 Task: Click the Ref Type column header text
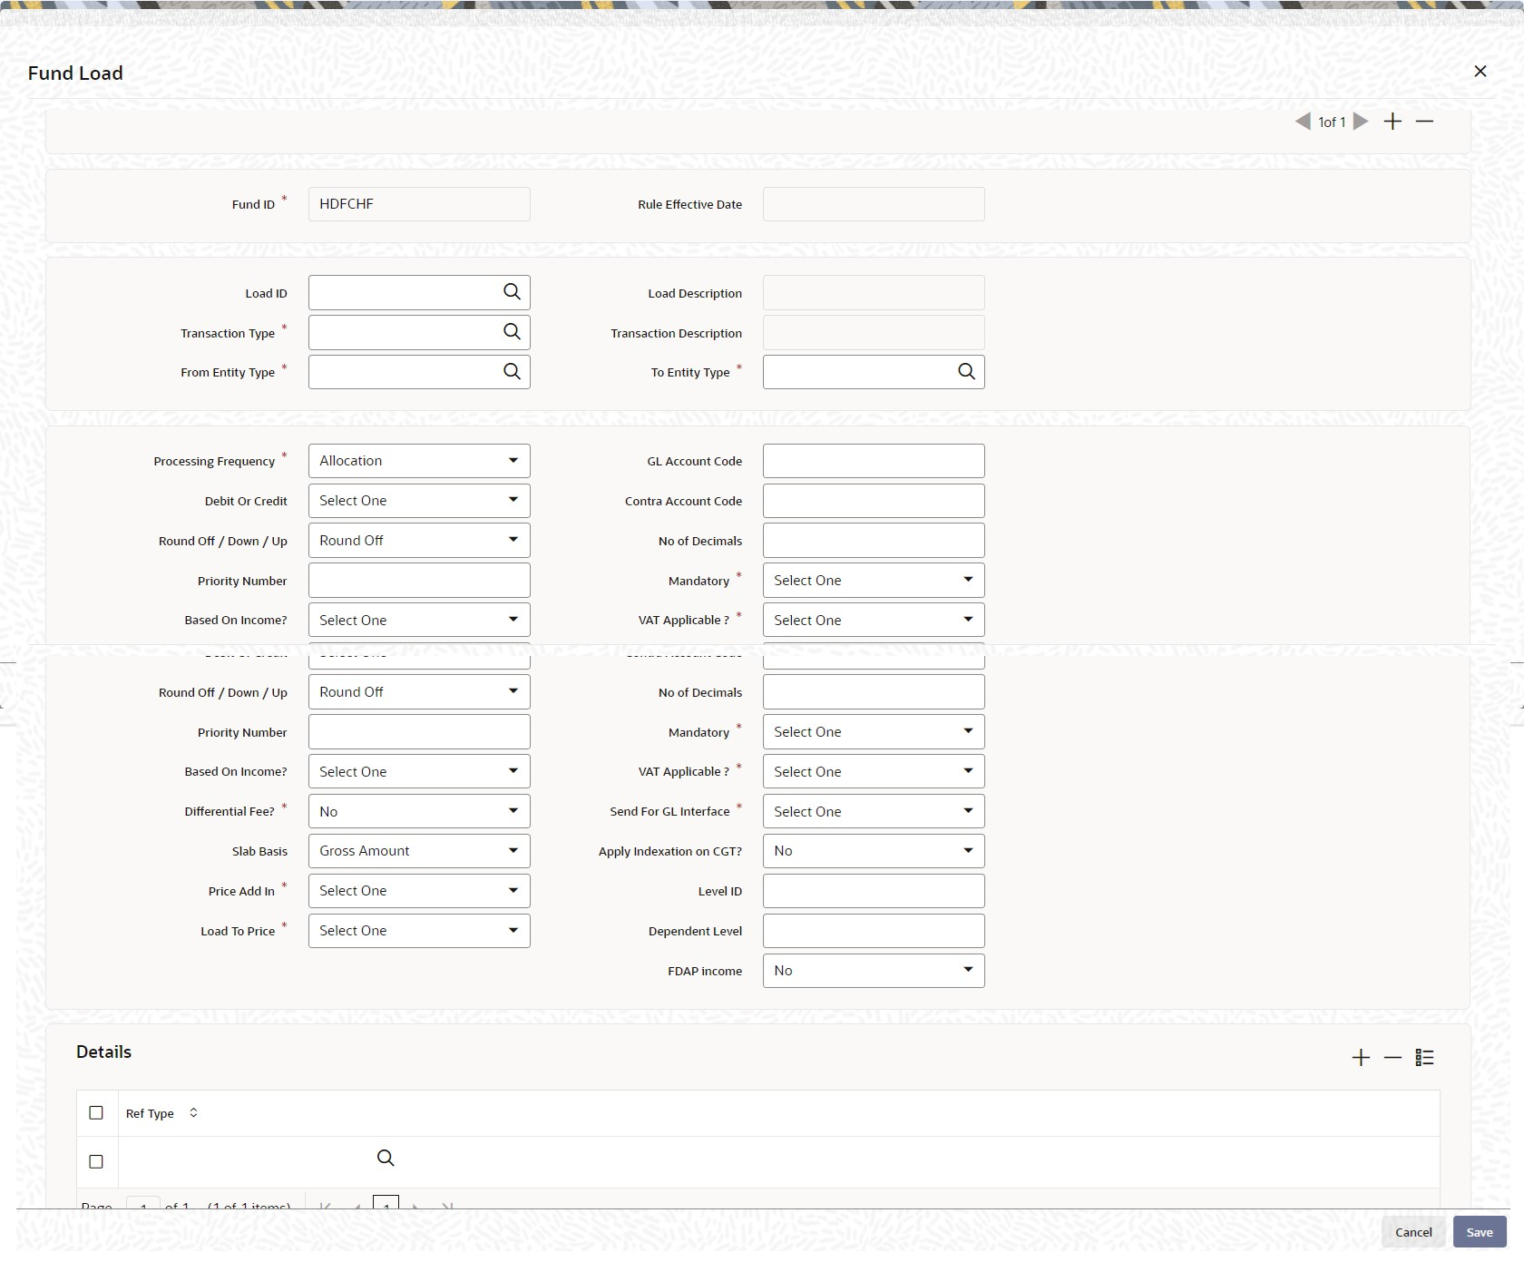pos(150,1113)
